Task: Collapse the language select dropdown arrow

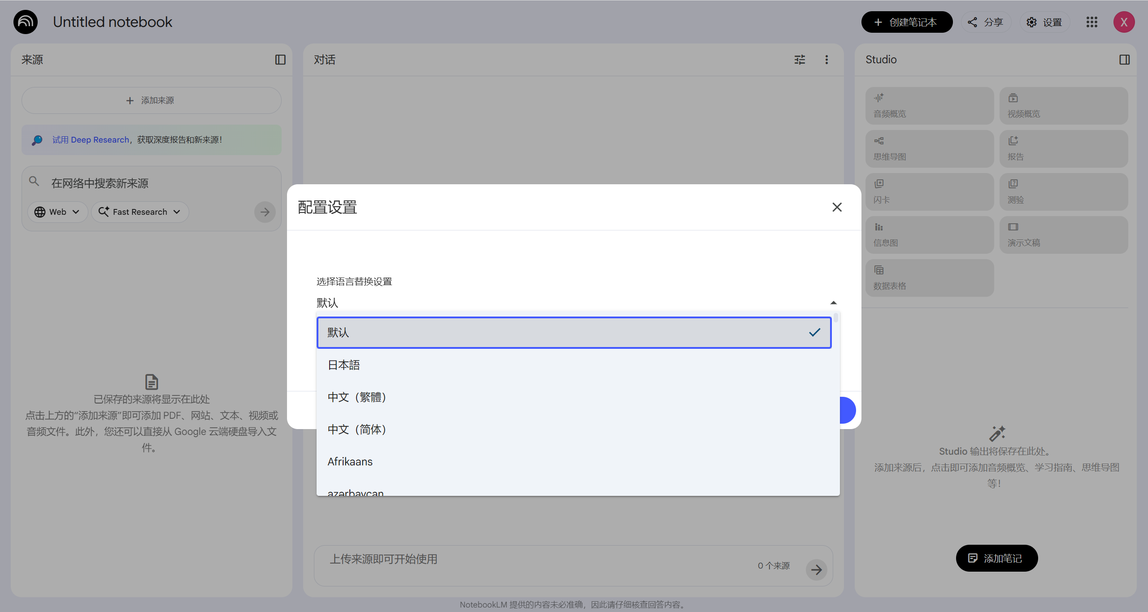Action: 833,303
